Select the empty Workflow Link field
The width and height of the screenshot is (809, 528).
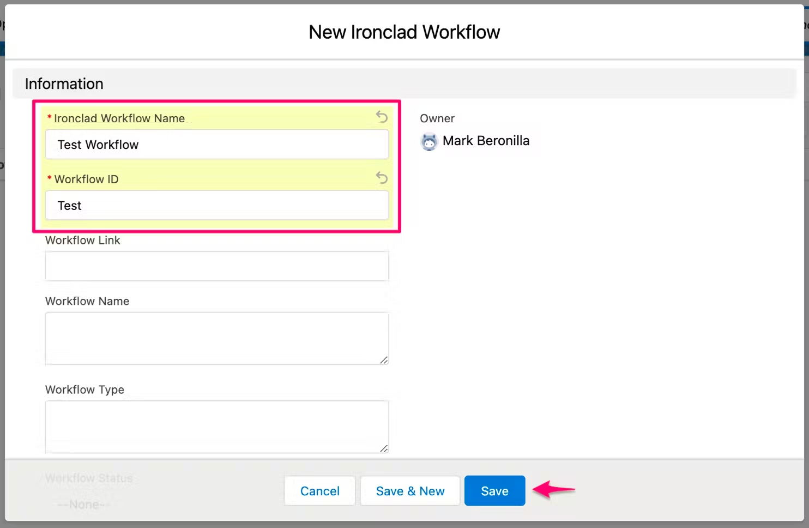pos(216,266)
